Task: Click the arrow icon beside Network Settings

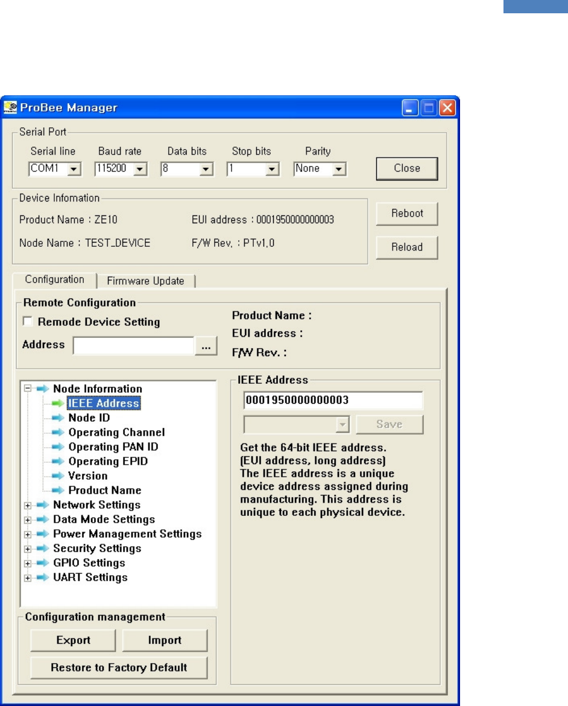Action: (43, 504)
